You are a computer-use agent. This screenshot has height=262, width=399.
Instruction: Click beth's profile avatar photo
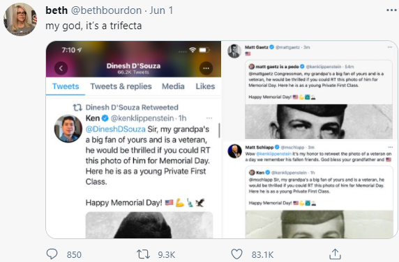pyautogui.click(x=20, y=19)
